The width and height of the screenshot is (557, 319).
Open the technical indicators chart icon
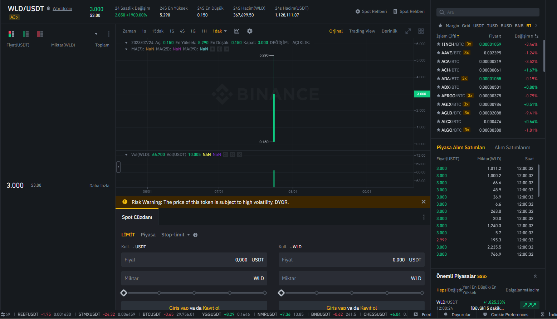[x=237, y=31]
